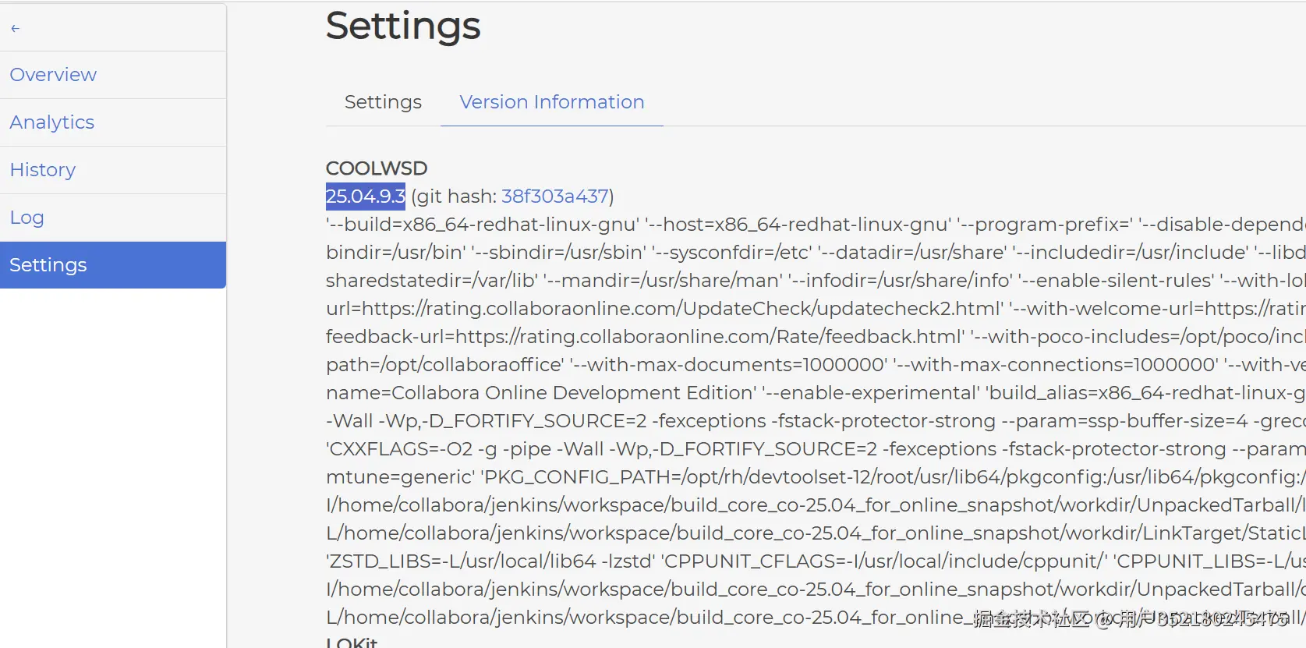Switch to the Settings tab
Viewport: 1306px width, 648px height.
pos(383,102)
